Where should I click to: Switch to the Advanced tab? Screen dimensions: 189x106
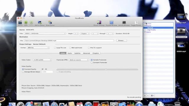87,53
